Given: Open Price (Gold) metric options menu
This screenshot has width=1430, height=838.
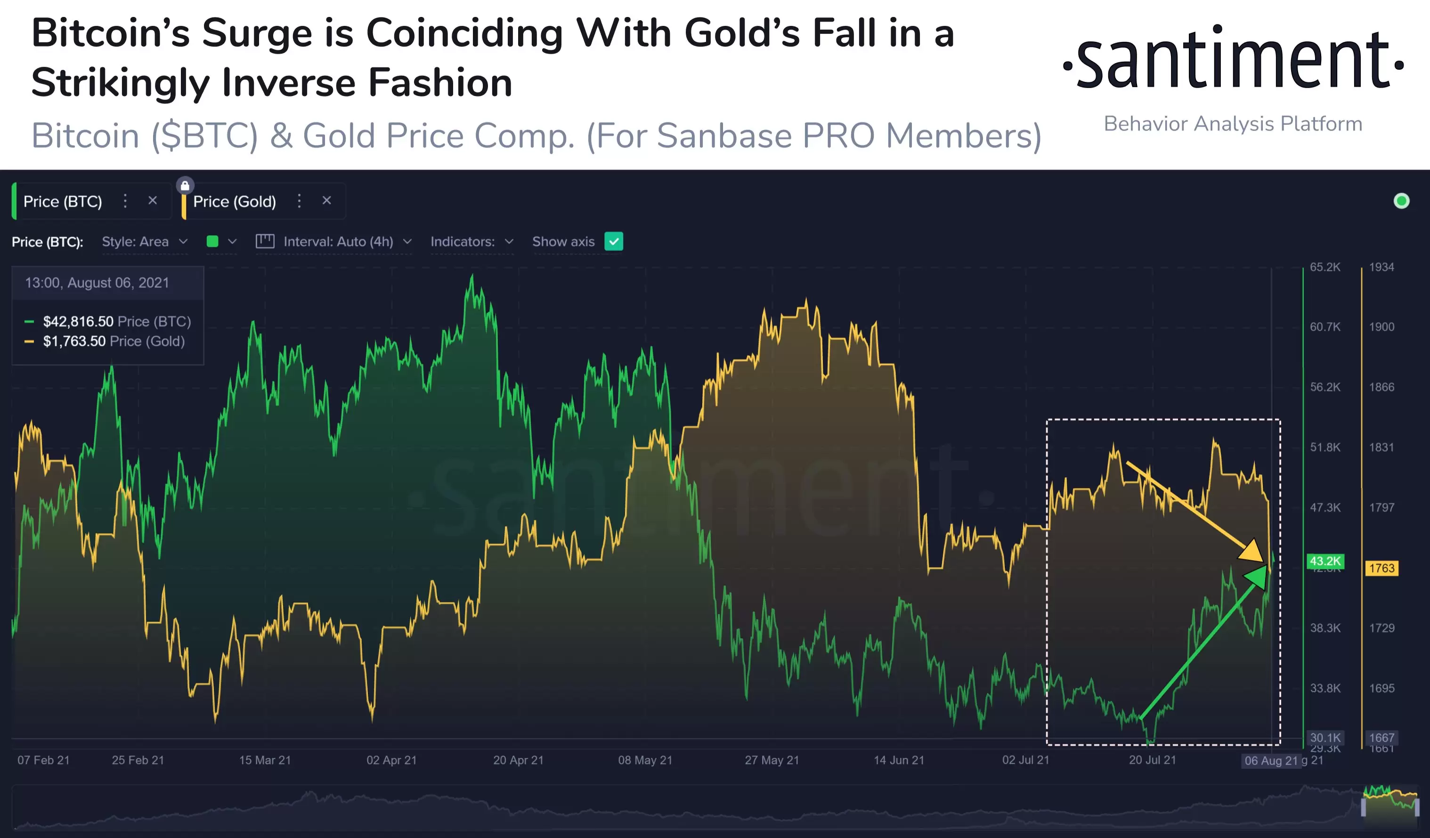Looking at the screenshot, I should [x=300, y=201].
